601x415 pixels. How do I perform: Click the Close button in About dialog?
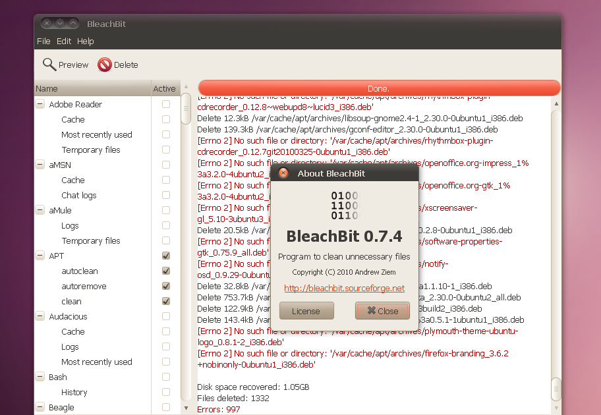click(x=382, y=311)
